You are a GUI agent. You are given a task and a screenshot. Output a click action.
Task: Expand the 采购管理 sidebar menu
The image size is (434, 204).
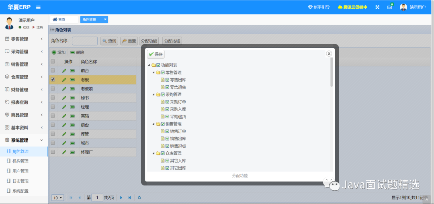point(24,52)
